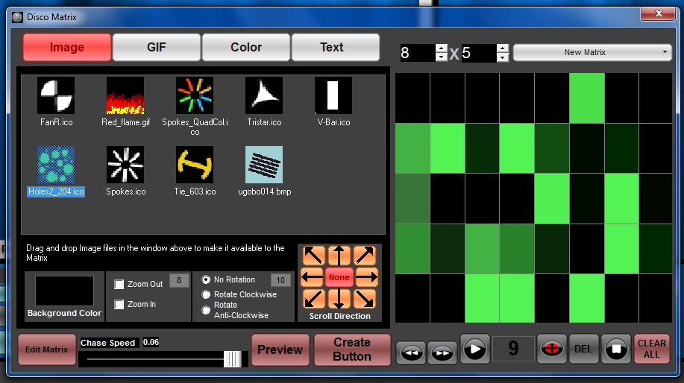Enable the Zoom Out checkbox

click(119, 284)
